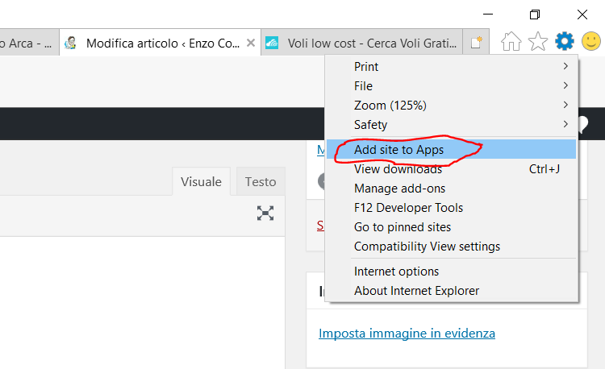Click Imposta immagine in evidenza link
Image resolution: width=605 pixels, height=369 pixels.
407,333
